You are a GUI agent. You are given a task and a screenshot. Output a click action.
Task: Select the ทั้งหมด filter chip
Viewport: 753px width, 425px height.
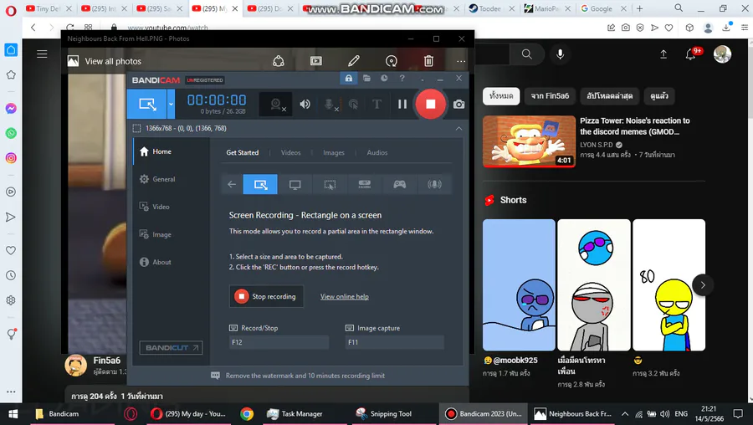(x=501, y=96)
